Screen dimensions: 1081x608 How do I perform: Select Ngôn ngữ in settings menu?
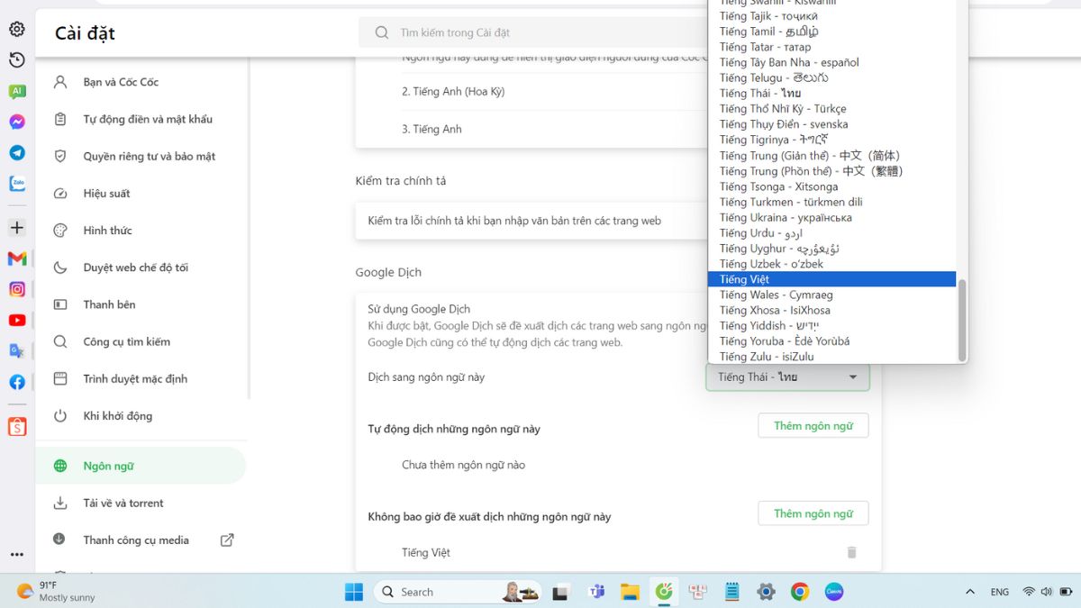click(141, 466)
